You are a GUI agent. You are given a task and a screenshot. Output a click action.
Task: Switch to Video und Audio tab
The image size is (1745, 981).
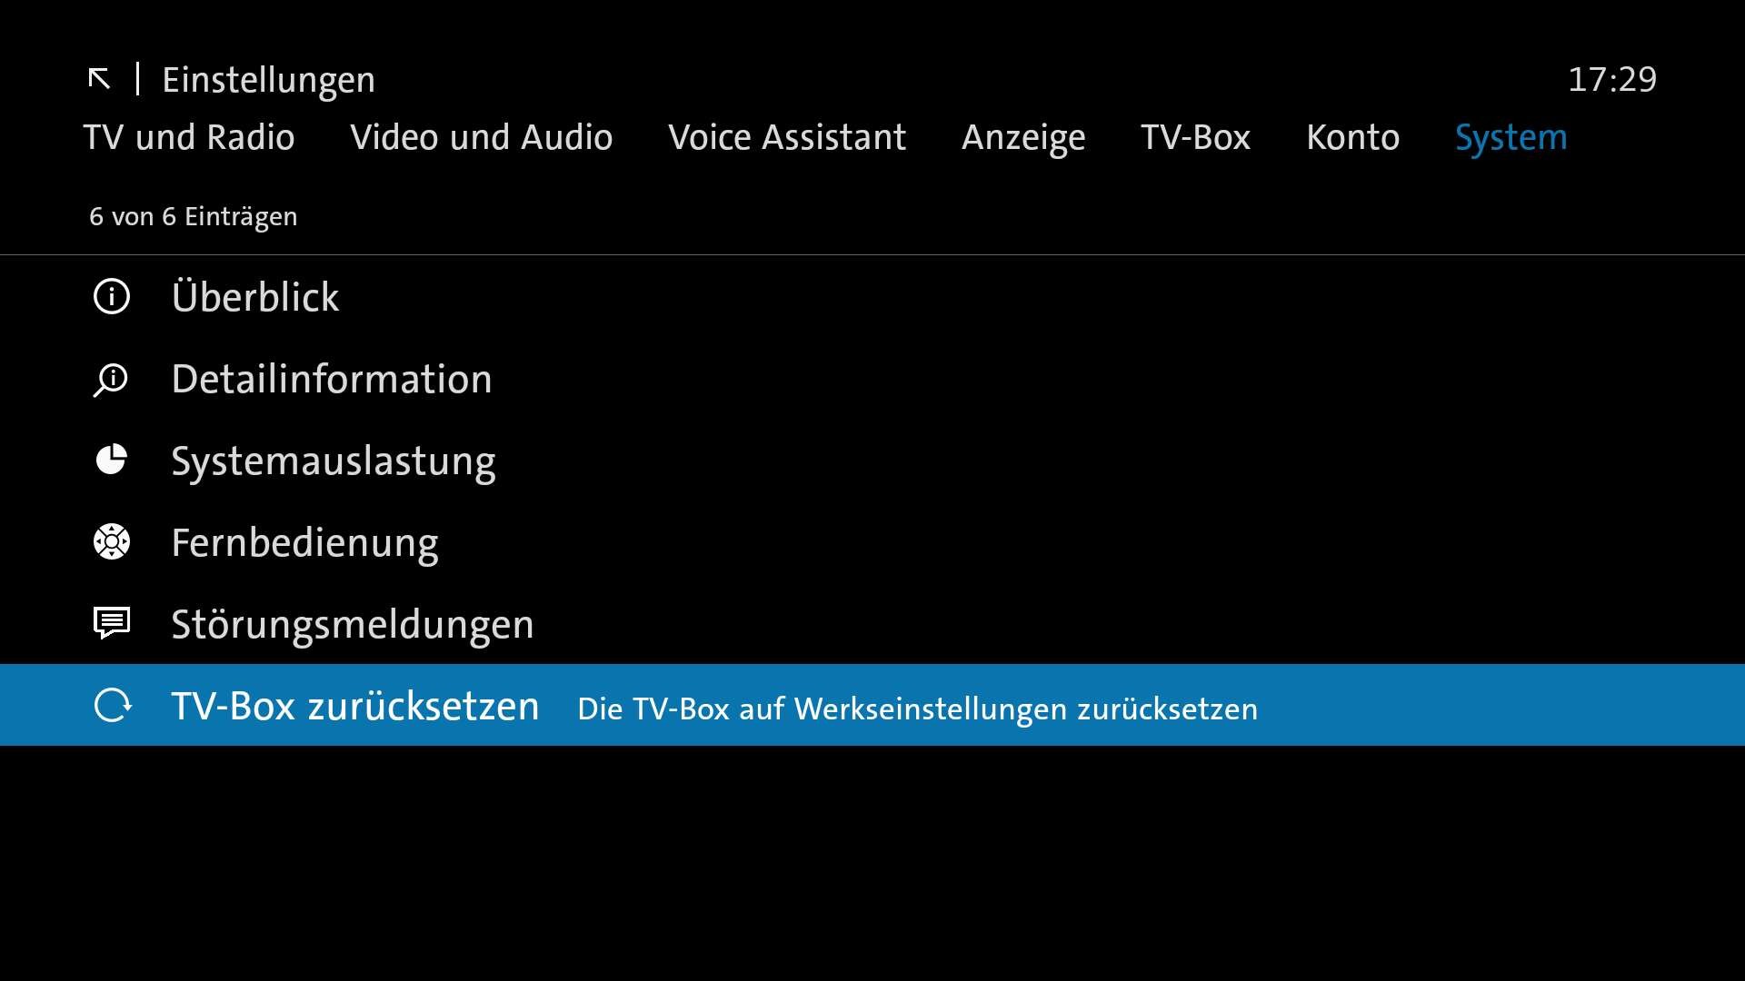click(x=481, y=137)
